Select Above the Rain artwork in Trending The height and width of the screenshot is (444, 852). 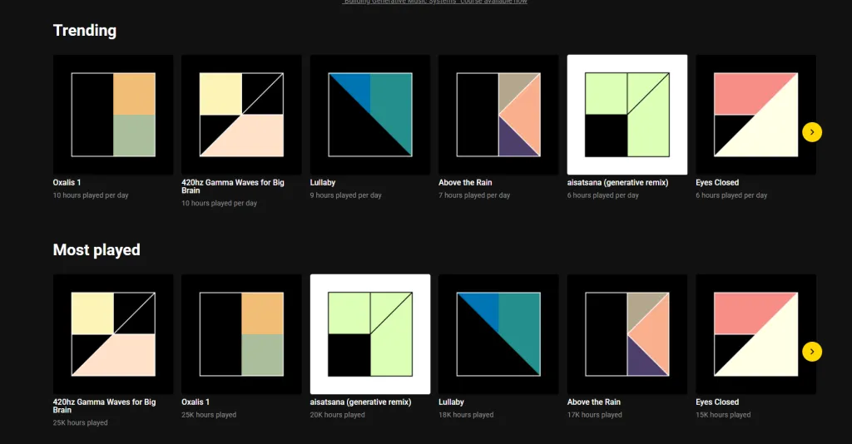(498, 115)
